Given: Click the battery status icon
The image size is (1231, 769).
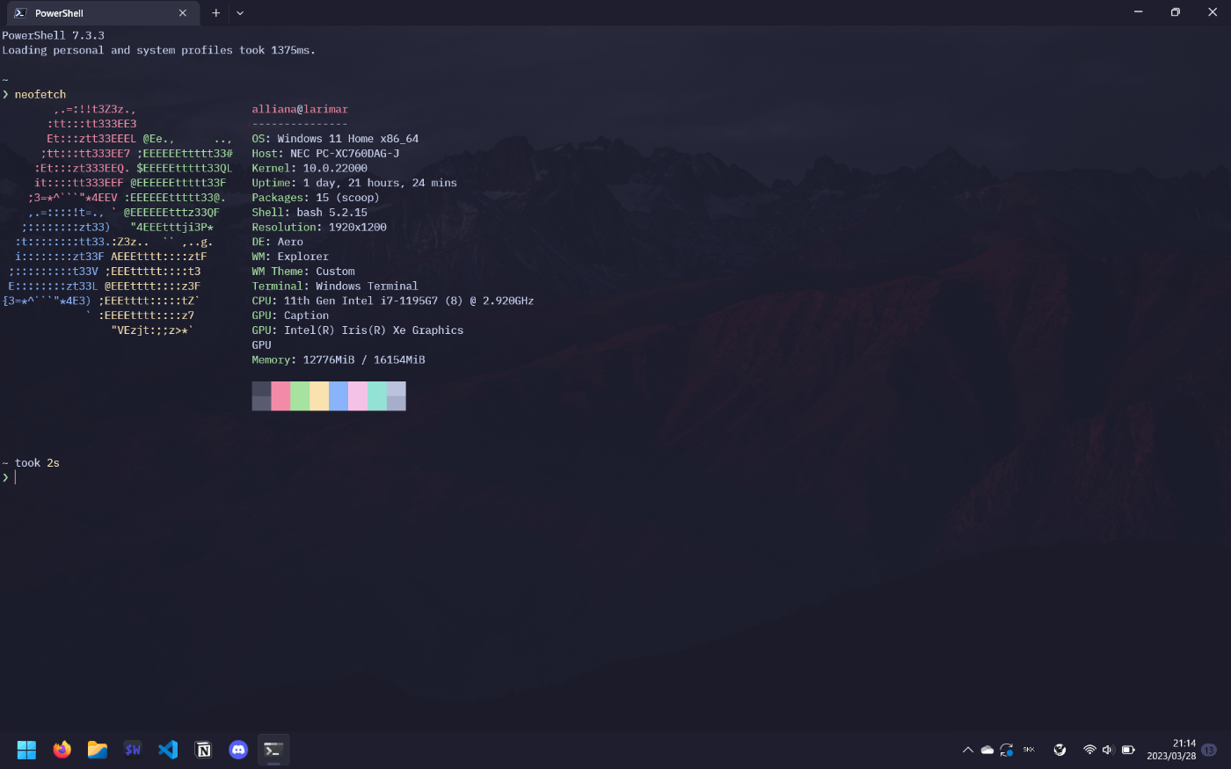Looking at the screenshot, I should click(1128, 750).
